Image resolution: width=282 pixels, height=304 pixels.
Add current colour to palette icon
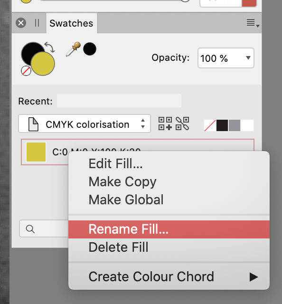click(165, 123)
